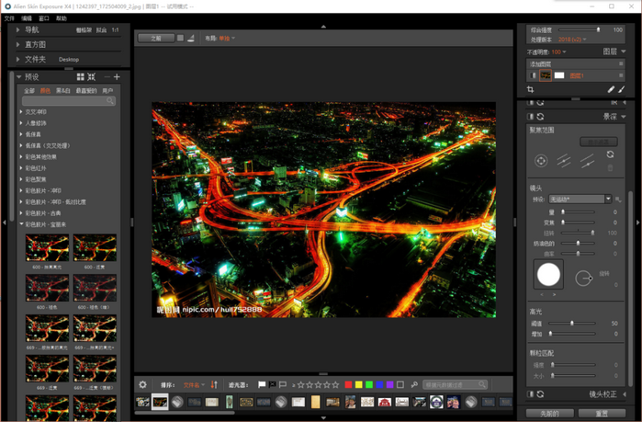The height and width of the screenshot is (422, 642).
Task: Open the 镜头 preset dropdown
Action: pos(580,199)
